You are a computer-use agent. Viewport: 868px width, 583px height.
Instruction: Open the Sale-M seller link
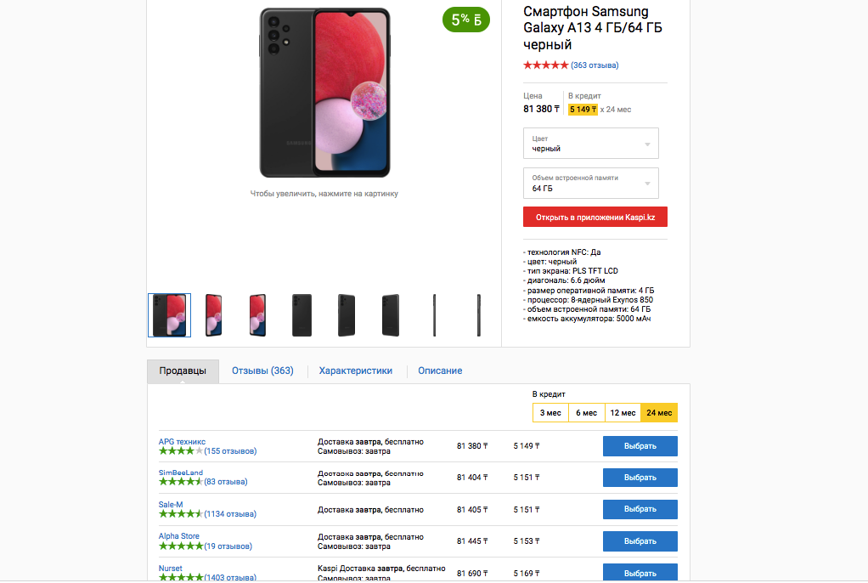point(171,505)
